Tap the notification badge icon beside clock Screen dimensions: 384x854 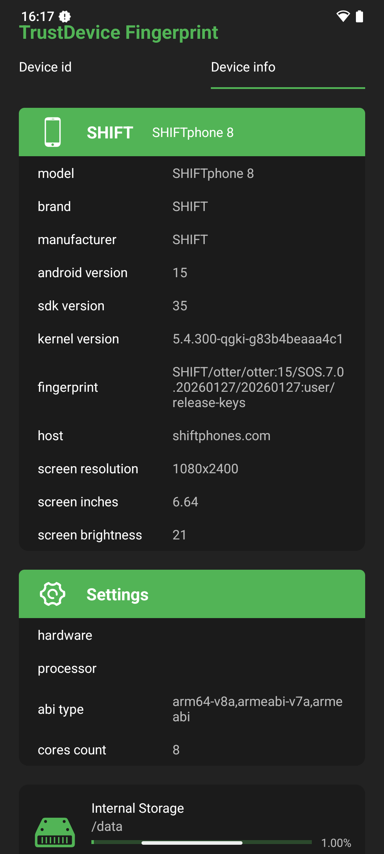point(65,16)
